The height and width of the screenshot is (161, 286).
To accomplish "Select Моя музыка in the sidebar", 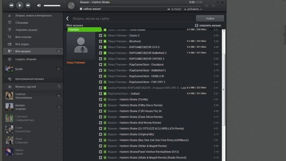I will point(33,51).
